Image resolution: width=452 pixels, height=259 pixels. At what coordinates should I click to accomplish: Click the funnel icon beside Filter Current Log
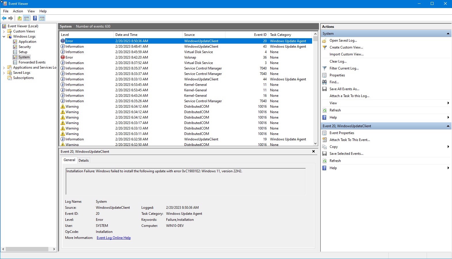tap(324, 68)
